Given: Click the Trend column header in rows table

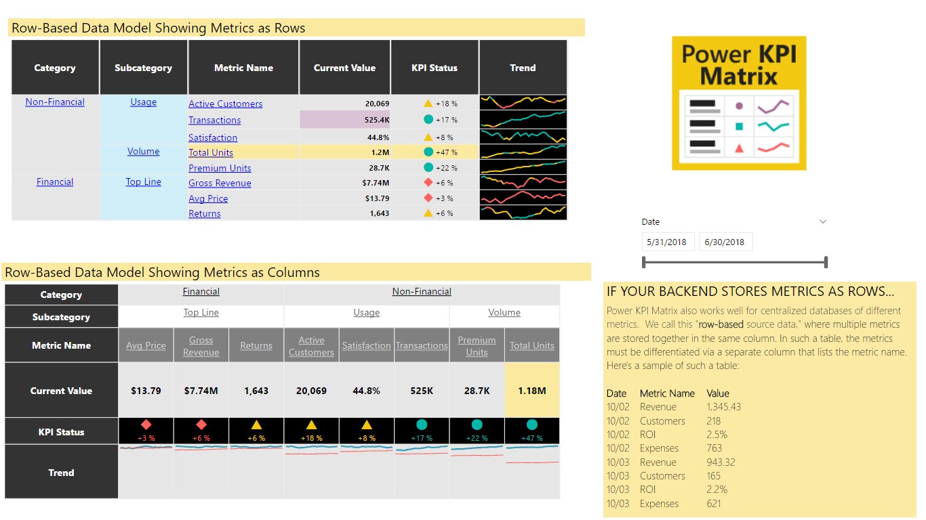Looking at the screenshot, I should pyautogui.click(x=523, y=68).
